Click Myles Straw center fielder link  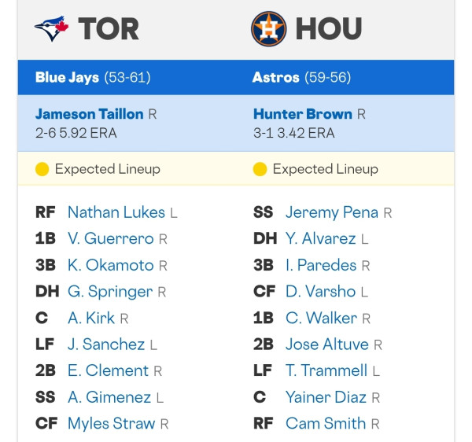tap(111, 423)
